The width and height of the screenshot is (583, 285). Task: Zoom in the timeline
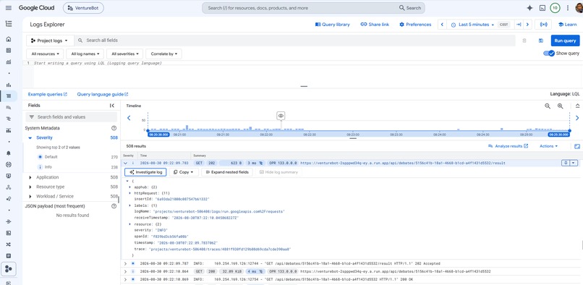(561, 106)
